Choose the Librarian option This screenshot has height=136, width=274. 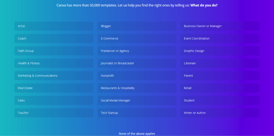[x=220, y=63]
